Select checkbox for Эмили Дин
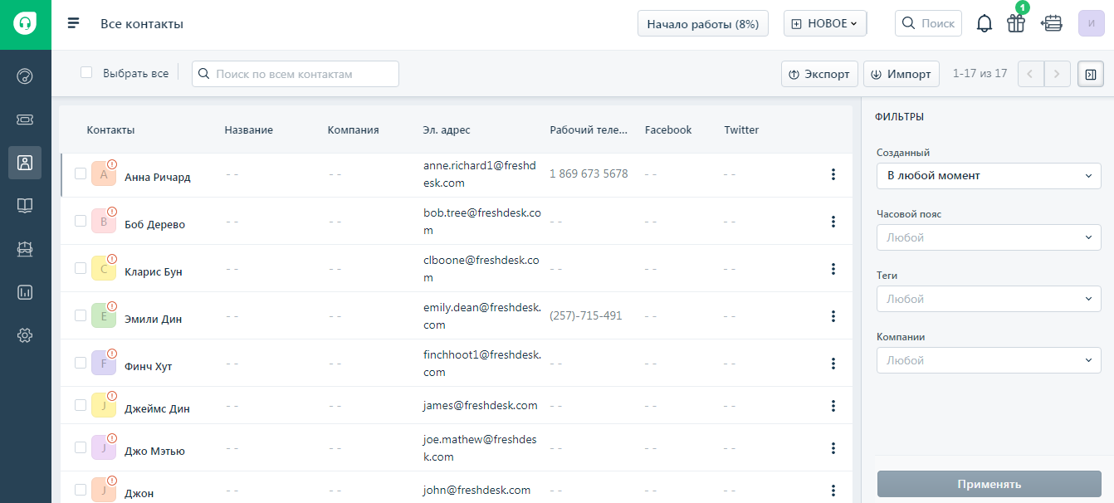Image resolution: width=1114 pixels, height=503 pixels. [81, 315]
